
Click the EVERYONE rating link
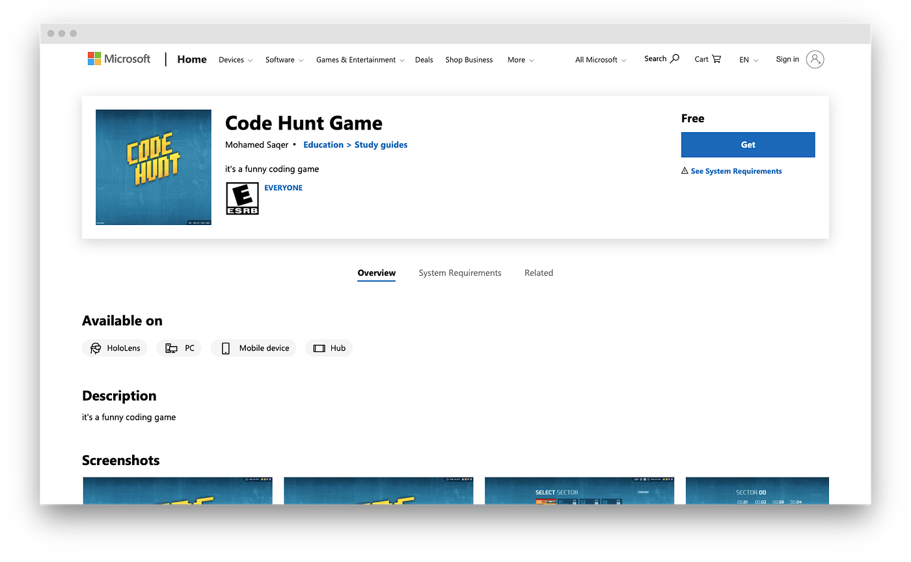[283, 188]
